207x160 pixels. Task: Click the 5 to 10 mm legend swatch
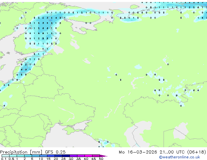click(36, 156)
